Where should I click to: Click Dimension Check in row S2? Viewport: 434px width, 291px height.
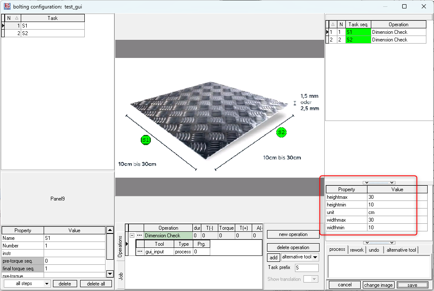coord(398,40)
